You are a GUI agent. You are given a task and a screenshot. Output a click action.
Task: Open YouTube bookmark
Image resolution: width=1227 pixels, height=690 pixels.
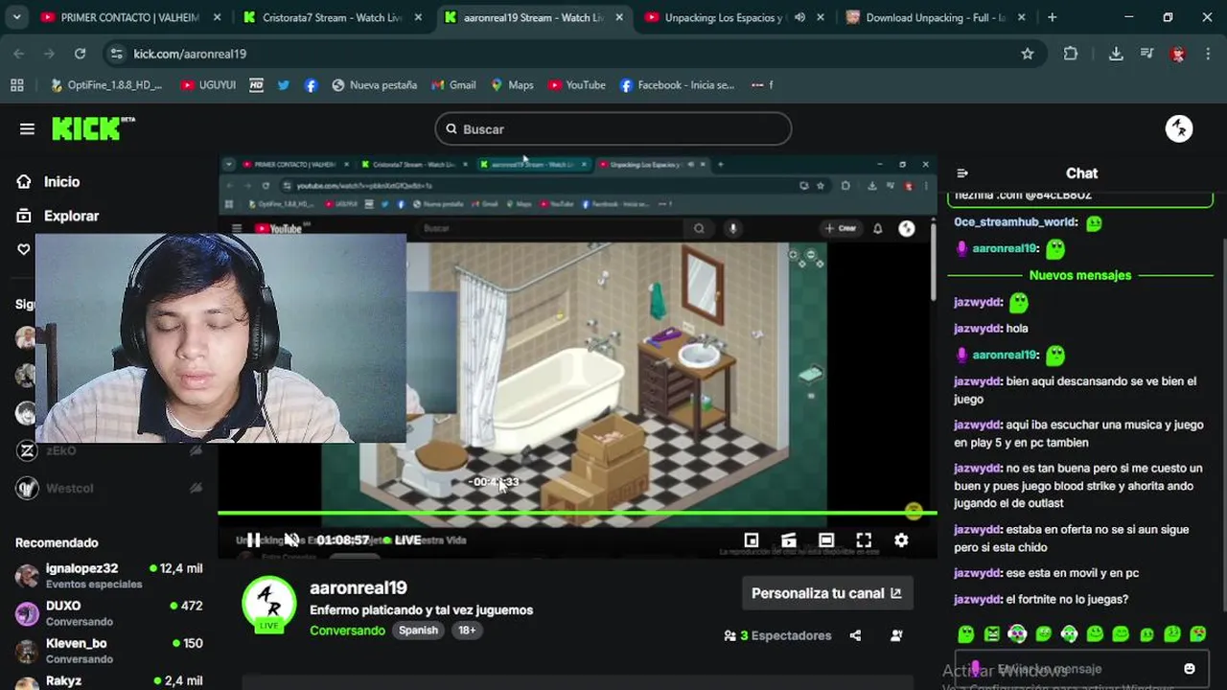(577, 85)
